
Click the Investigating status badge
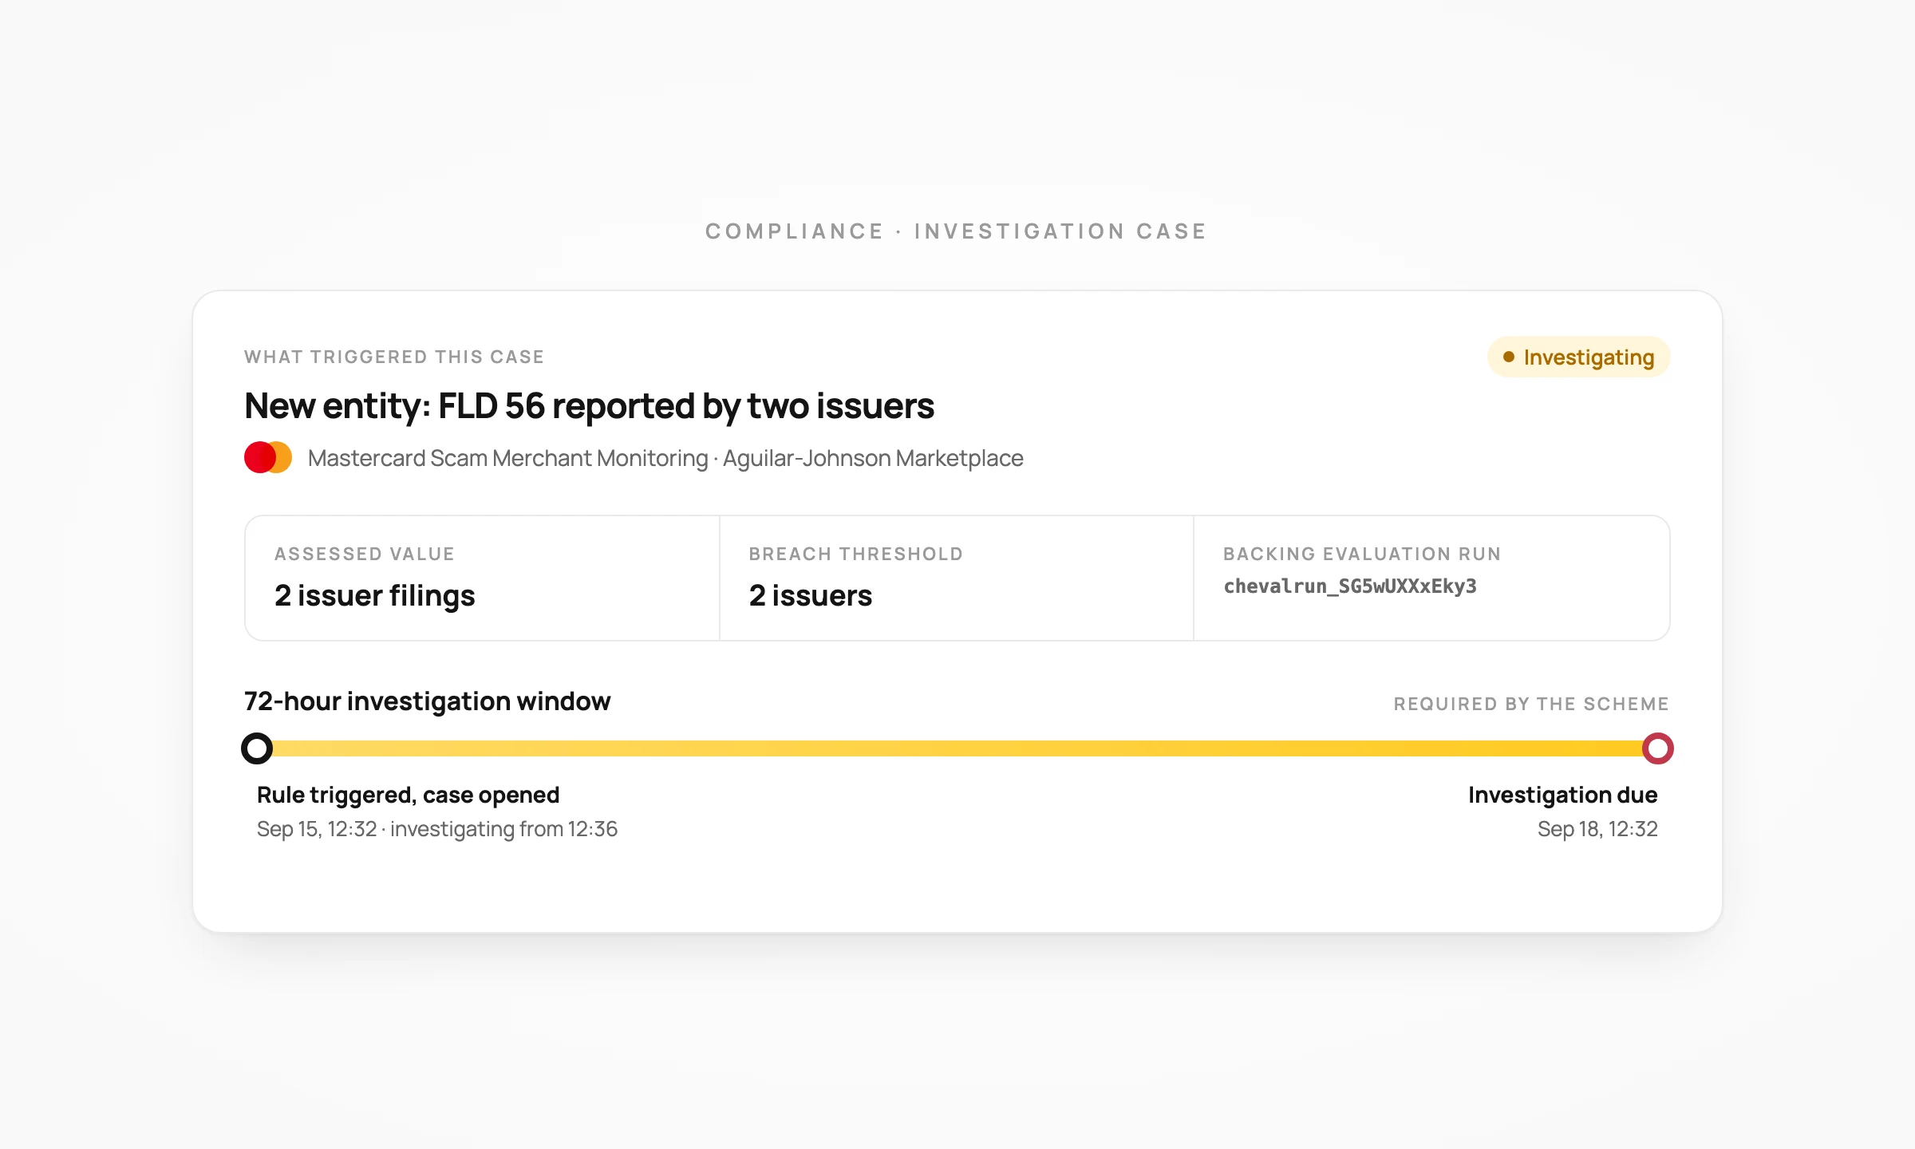point(1578,357)
